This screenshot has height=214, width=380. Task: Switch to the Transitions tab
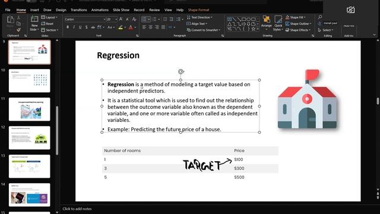(x=79, y=10)
